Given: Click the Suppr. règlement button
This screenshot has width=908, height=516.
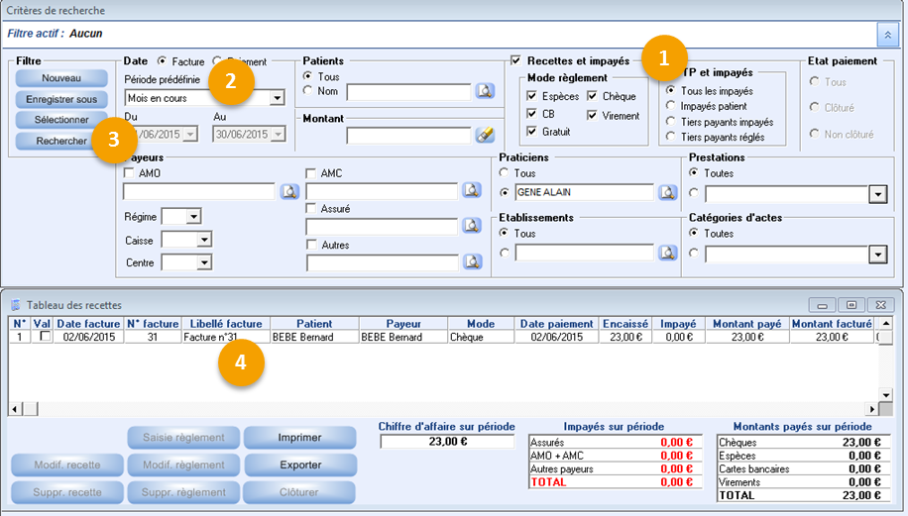Looking at the screenshot, I should [183, 492].
